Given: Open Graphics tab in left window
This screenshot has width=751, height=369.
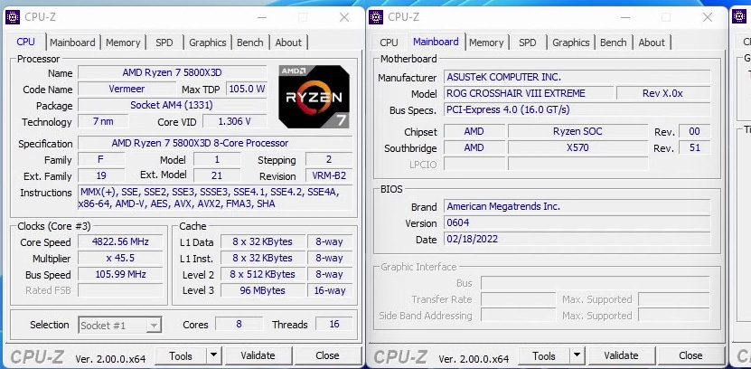Looking at the screenshot, I should [x=207, y=43].
